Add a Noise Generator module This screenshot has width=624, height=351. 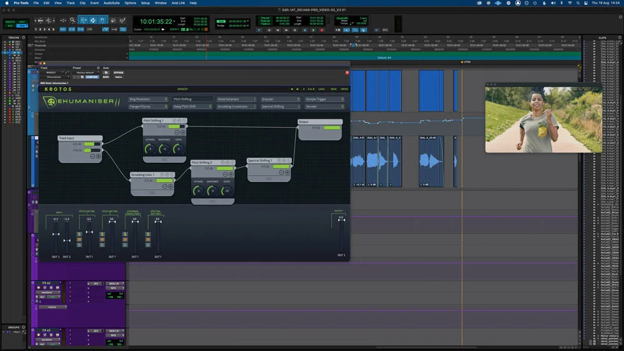pyautogui.click(x=236, y=99)
